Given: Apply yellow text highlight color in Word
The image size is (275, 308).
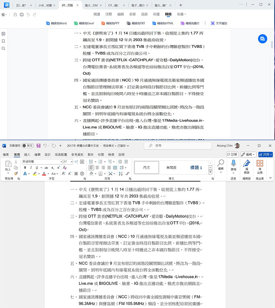Looking at the screenshot, I should (x=35, y=174).
